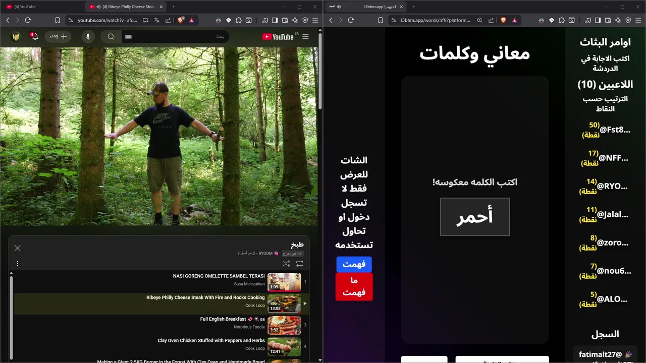
Task: Click the YouTube account avatar
Action: [16, 36]
